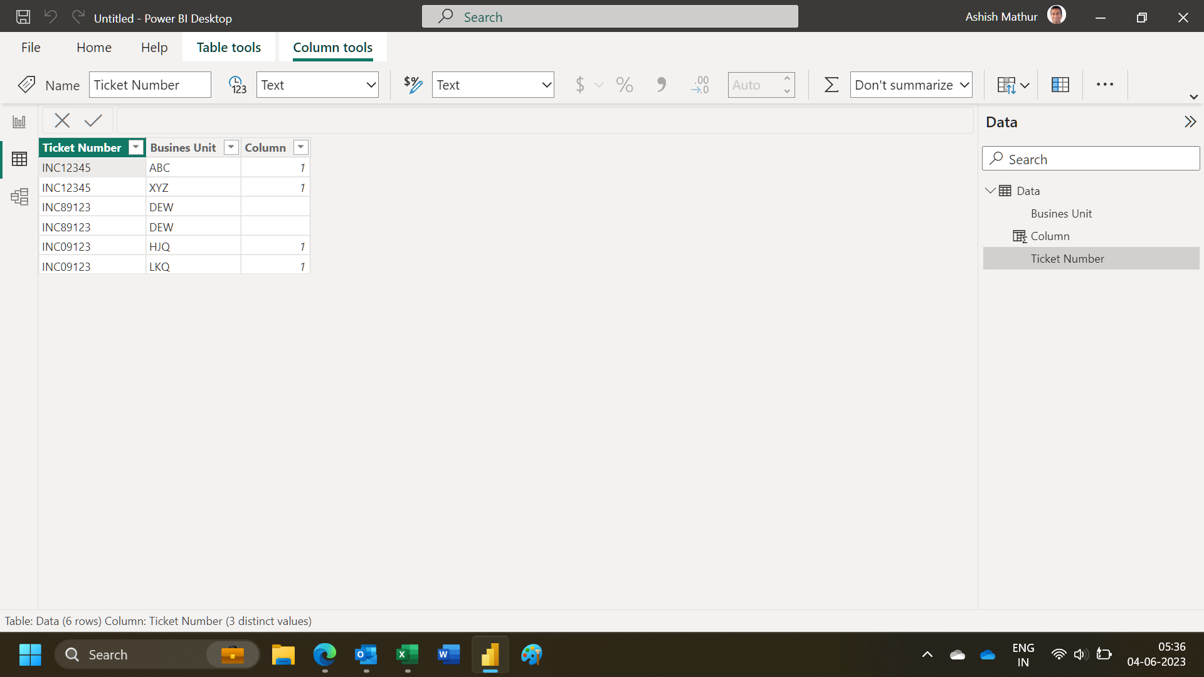Open the File menu

tap(31, 48)
